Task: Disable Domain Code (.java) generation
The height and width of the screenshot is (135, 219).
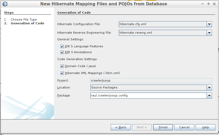Action: [62, 66]
